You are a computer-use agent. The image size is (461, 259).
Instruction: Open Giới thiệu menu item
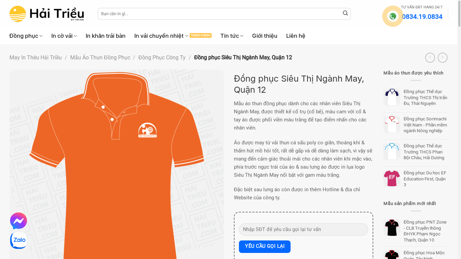(265, 36)
